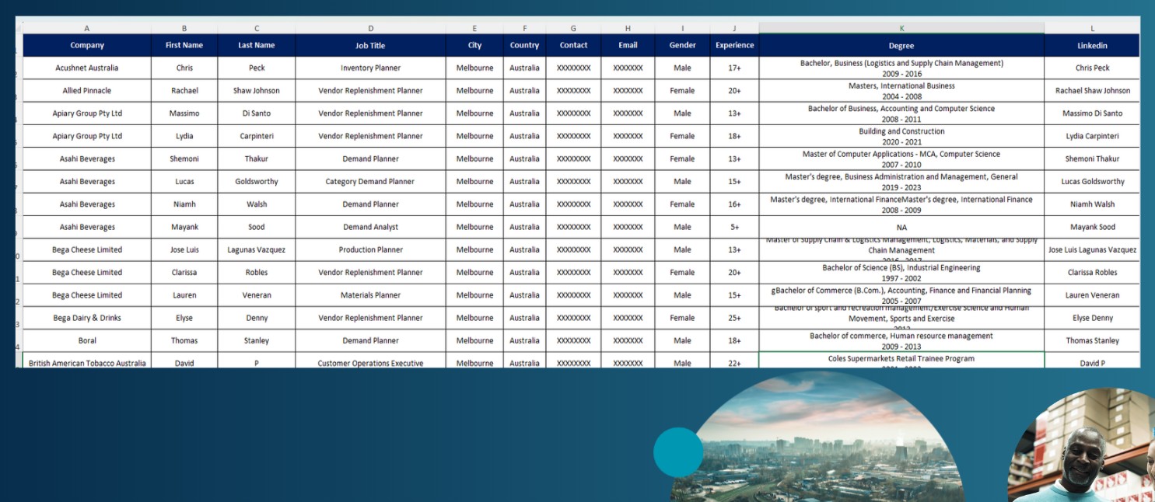The height and width of the screenshot is (502, 1155).
Task: Click the "Last Name" header cell
Action: 257,45
